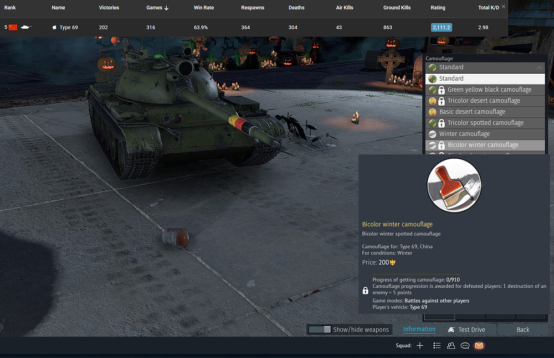Click the 63.9% win rate value
Viewport: 554px width, 358px height.
point(201,27)
